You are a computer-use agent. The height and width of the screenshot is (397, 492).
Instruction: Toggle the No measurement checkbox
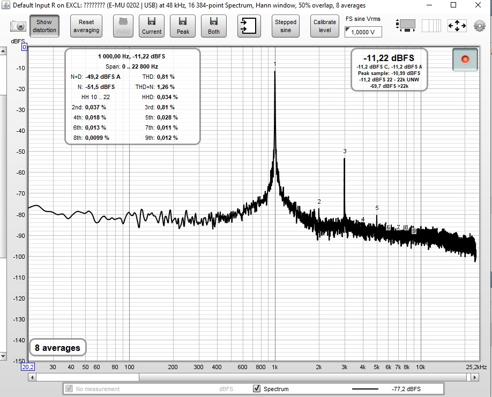coord(69,388)
